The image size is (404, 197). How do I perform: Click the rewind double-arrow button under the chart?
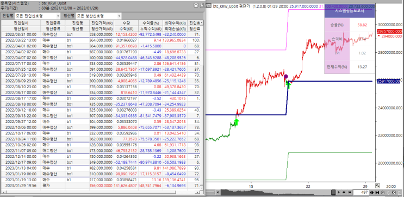(x=344, y=192)
